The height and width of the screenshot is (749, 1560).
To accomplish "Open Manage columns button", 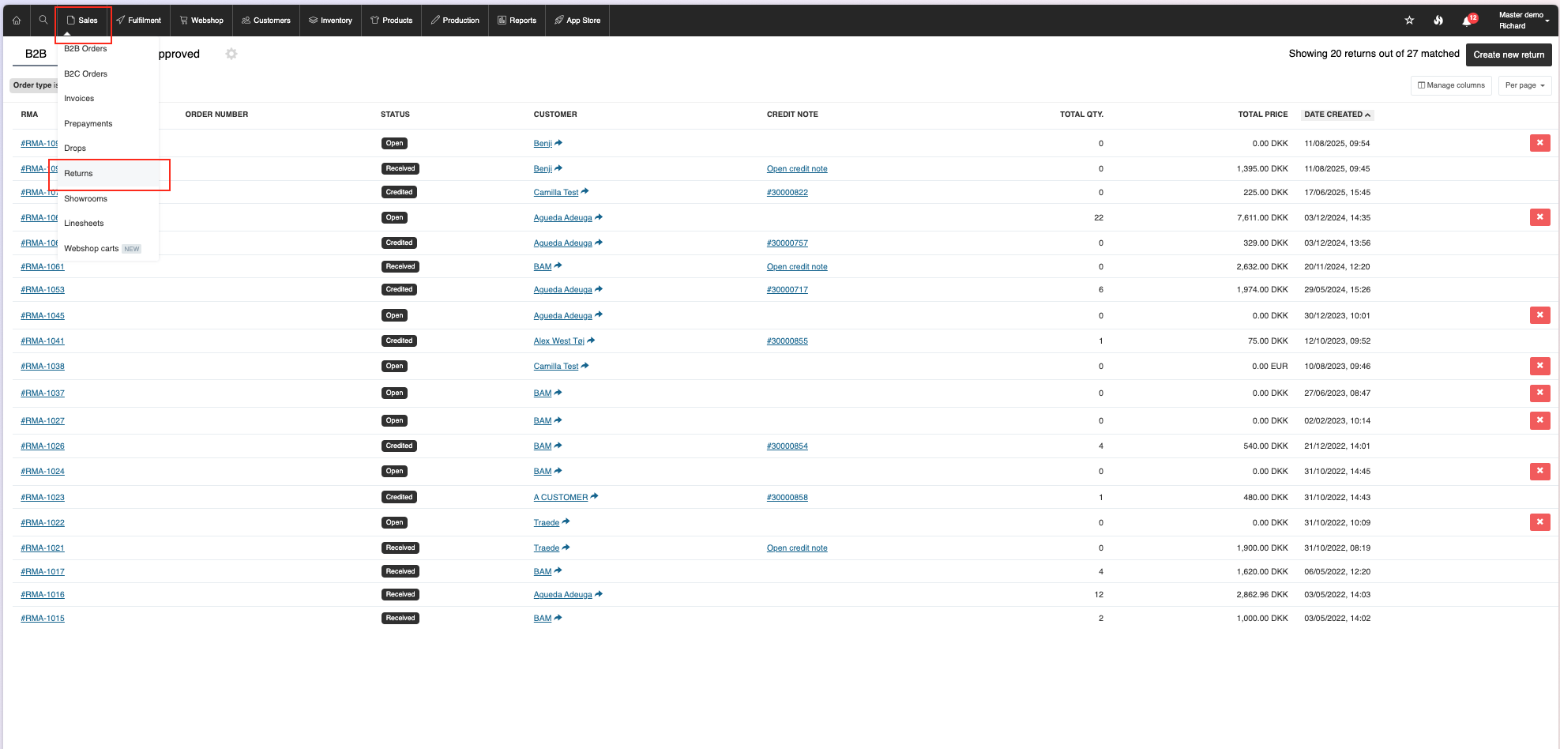I will click(1451, 85).
